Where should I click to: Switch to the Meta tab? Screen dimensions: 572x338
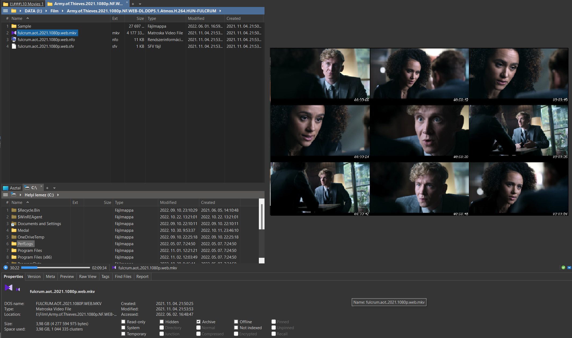(x=50, y=277)
